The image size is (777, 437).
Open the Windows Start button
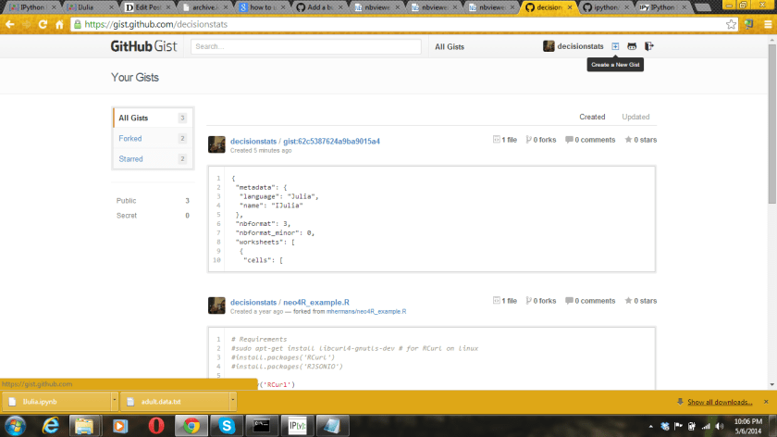(x=16, y=426)
